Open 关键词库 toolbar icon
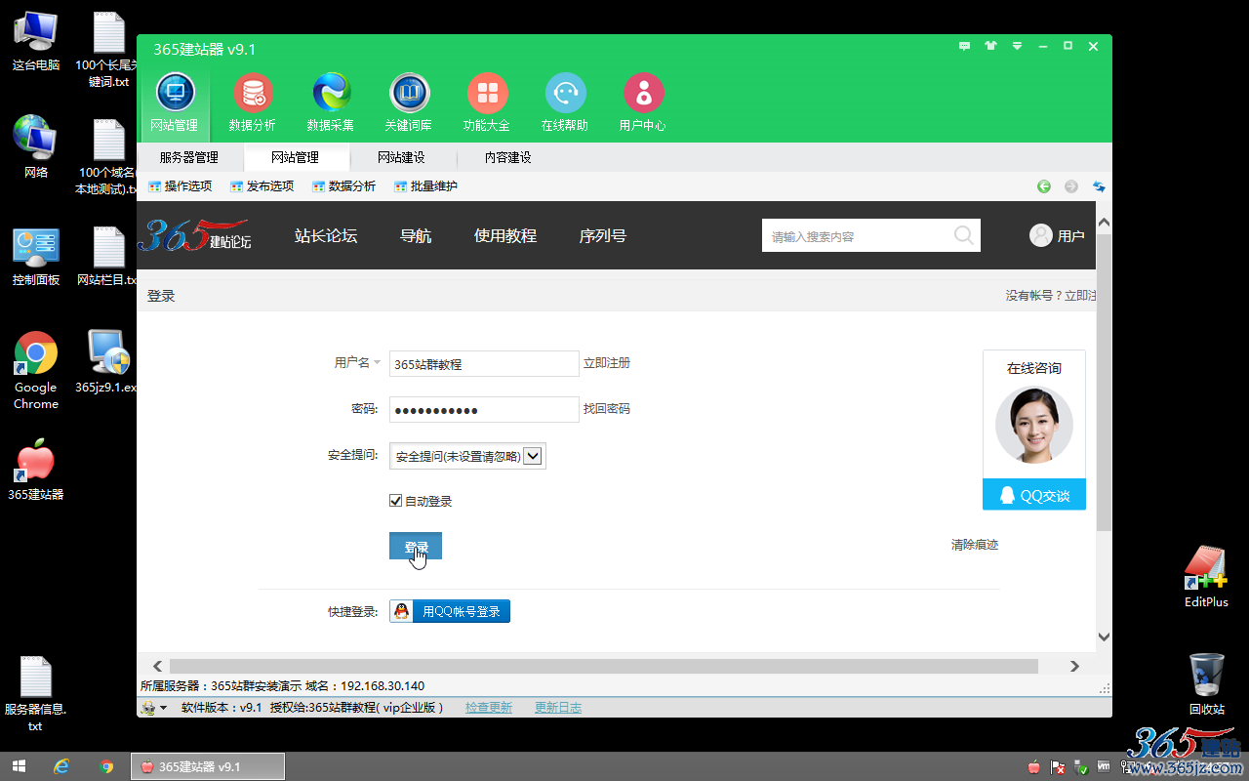The width and height of the screenshot is (1249, 781). coord(409,103)
